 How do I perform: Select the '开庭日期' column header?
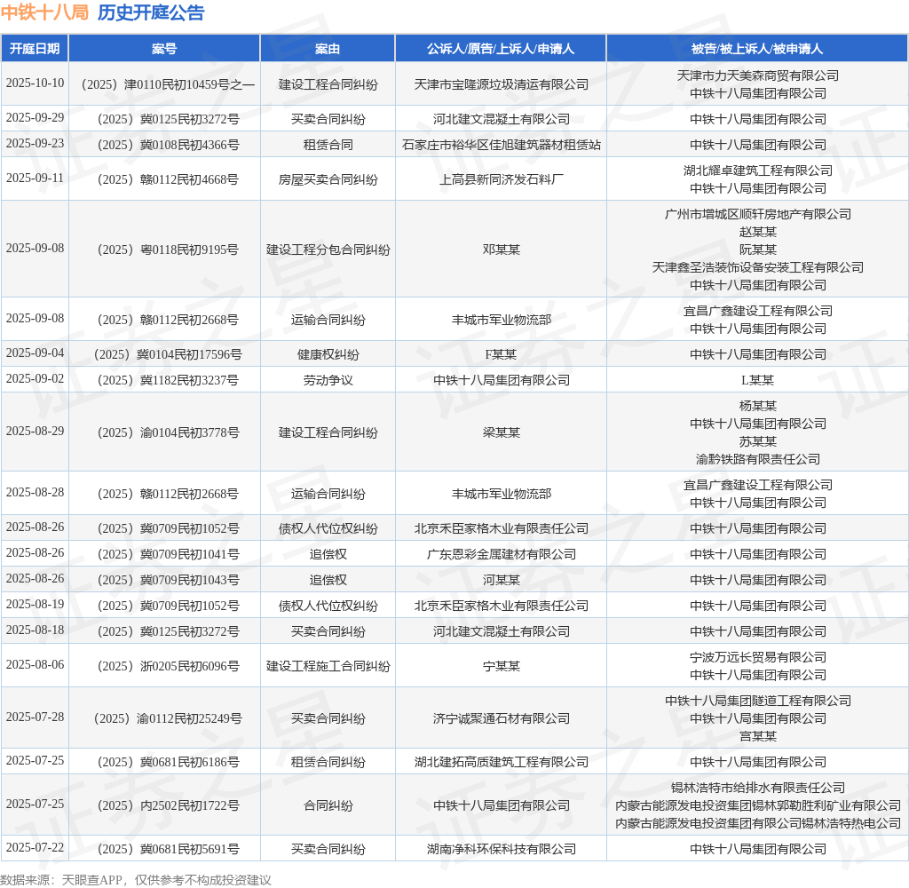click(x=35, y=49)
